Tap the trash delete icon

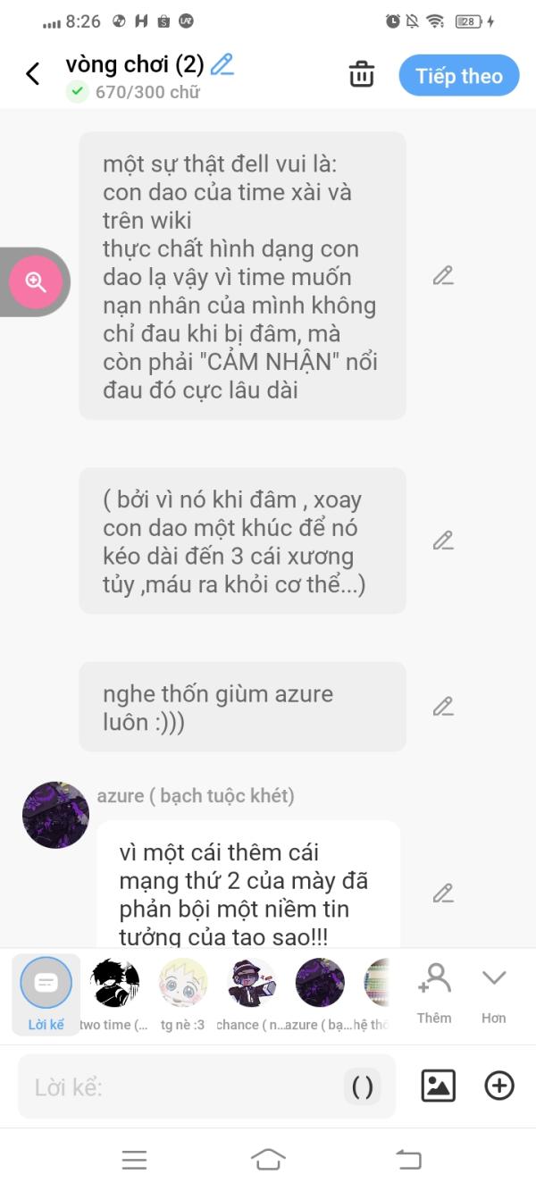click(362, 74)
